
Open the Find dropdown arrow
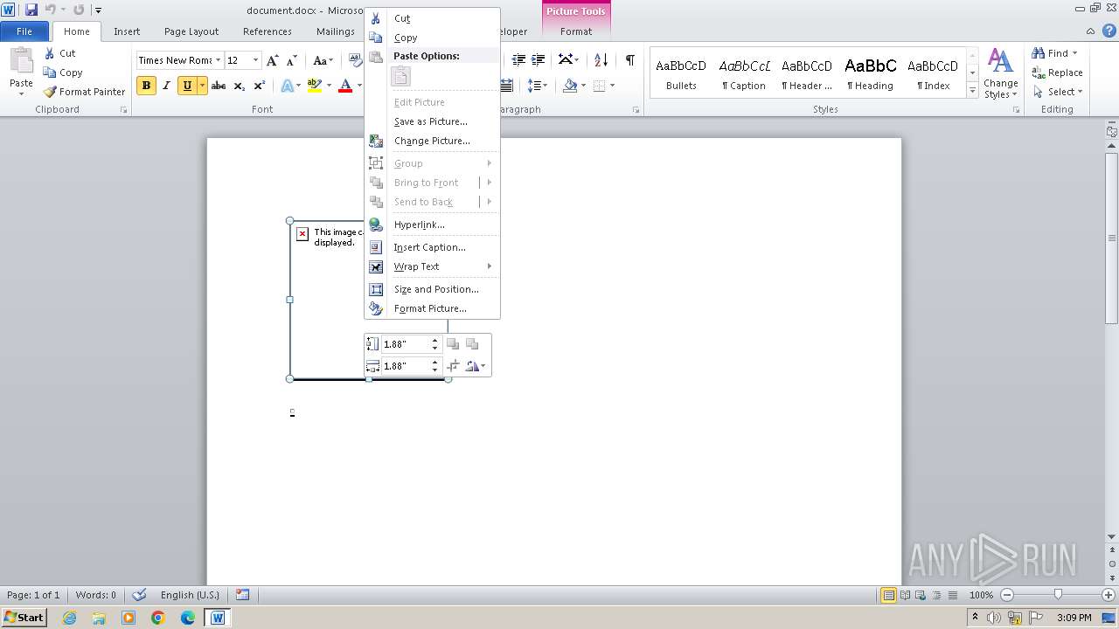[1074, 53]
